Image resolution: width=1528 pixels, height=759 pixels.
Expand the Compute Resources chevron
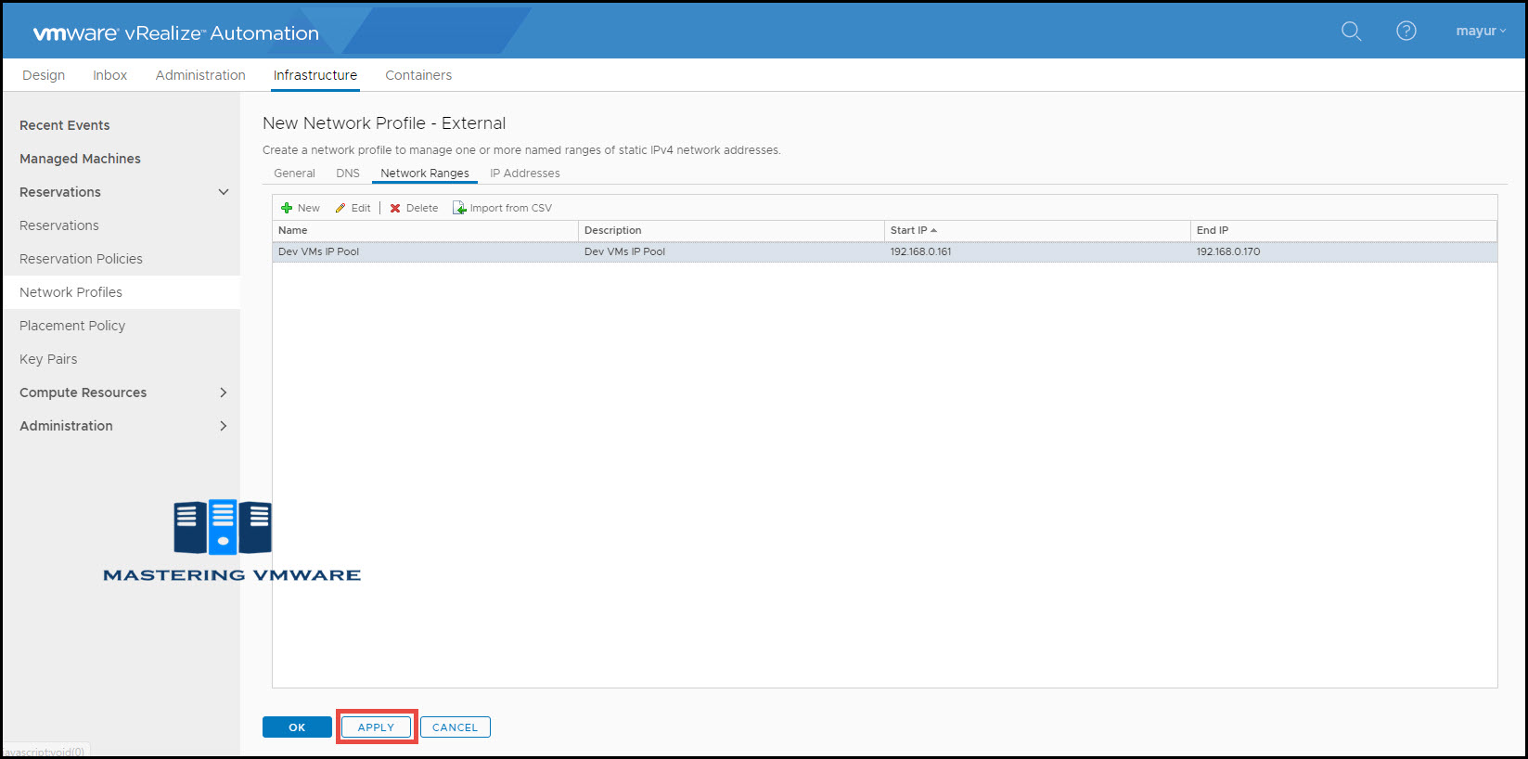[x=224, y=392]
